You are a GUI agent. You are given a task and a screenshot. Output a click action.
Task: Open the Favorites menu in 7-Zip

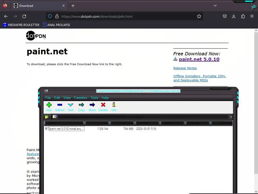pos(80,98)
